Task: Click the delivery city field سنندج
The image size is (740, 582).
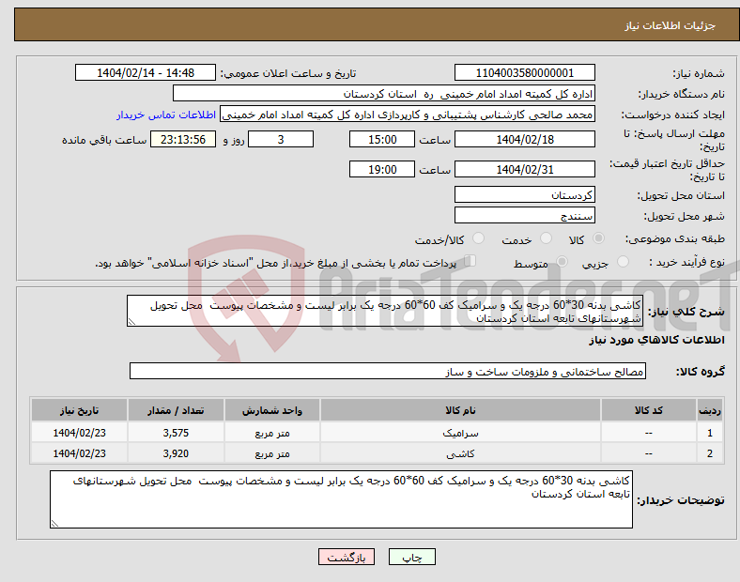Action: tap(524, 216)
